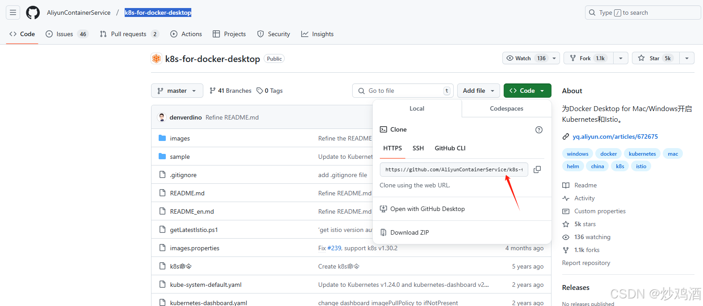Star this repository

coord(656,58)
